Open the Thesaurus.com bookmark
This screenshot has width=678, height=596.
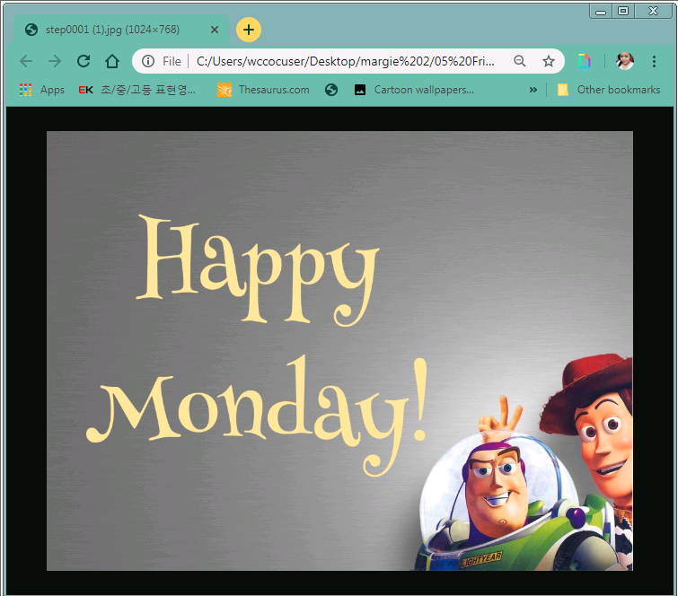click(x=263, y=90)
